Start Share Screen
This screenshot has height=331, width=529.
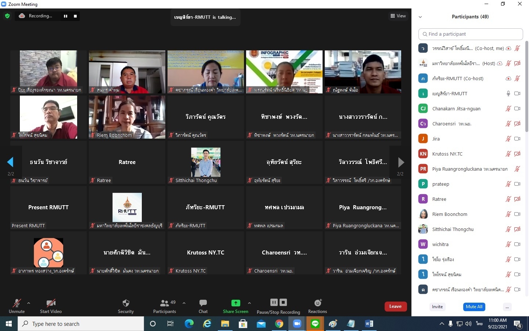(x=235, y=306)
